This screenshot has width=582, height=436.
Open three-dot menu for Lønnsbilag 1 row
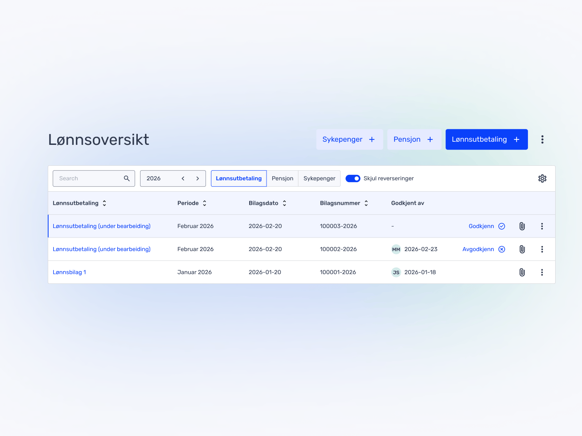[542, 272]
